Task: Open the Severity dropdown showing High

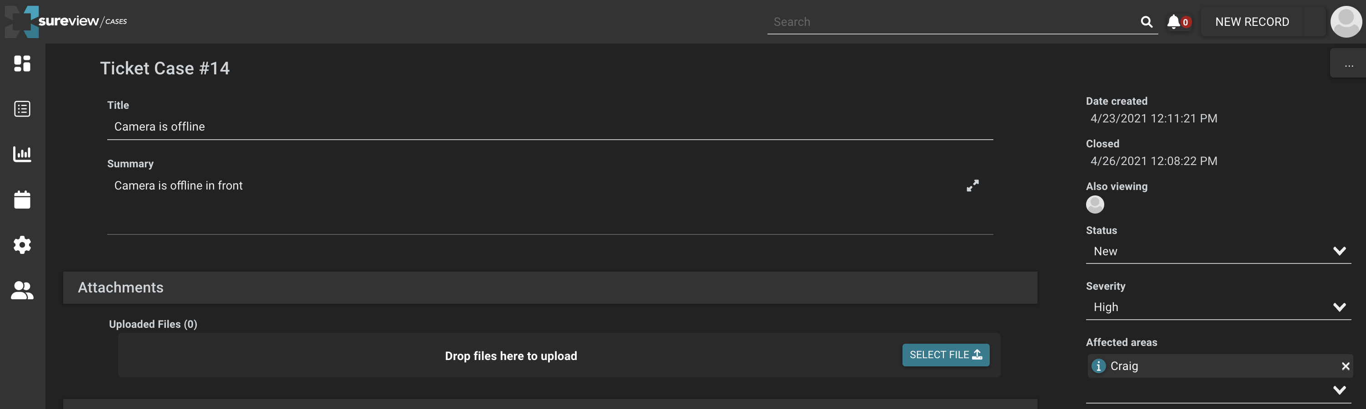Action: (1341, 307)
